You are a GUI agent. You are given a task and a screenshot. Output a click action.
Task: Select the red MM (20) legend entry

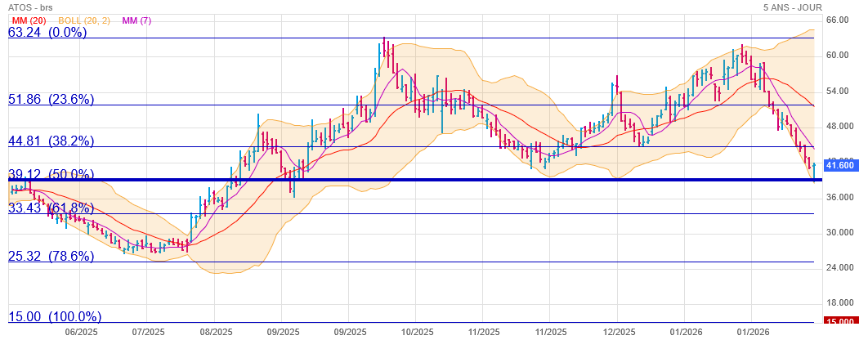point(29,20)
